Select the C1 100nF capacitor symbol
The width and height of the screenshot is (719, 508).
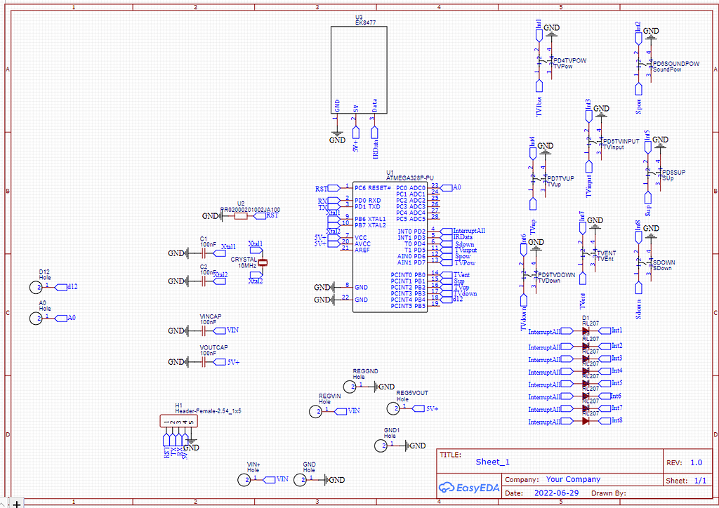click(204, 253)
